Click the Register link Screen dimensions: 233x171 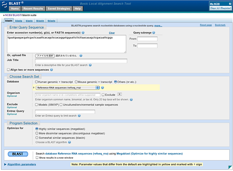tap(226, 8)
